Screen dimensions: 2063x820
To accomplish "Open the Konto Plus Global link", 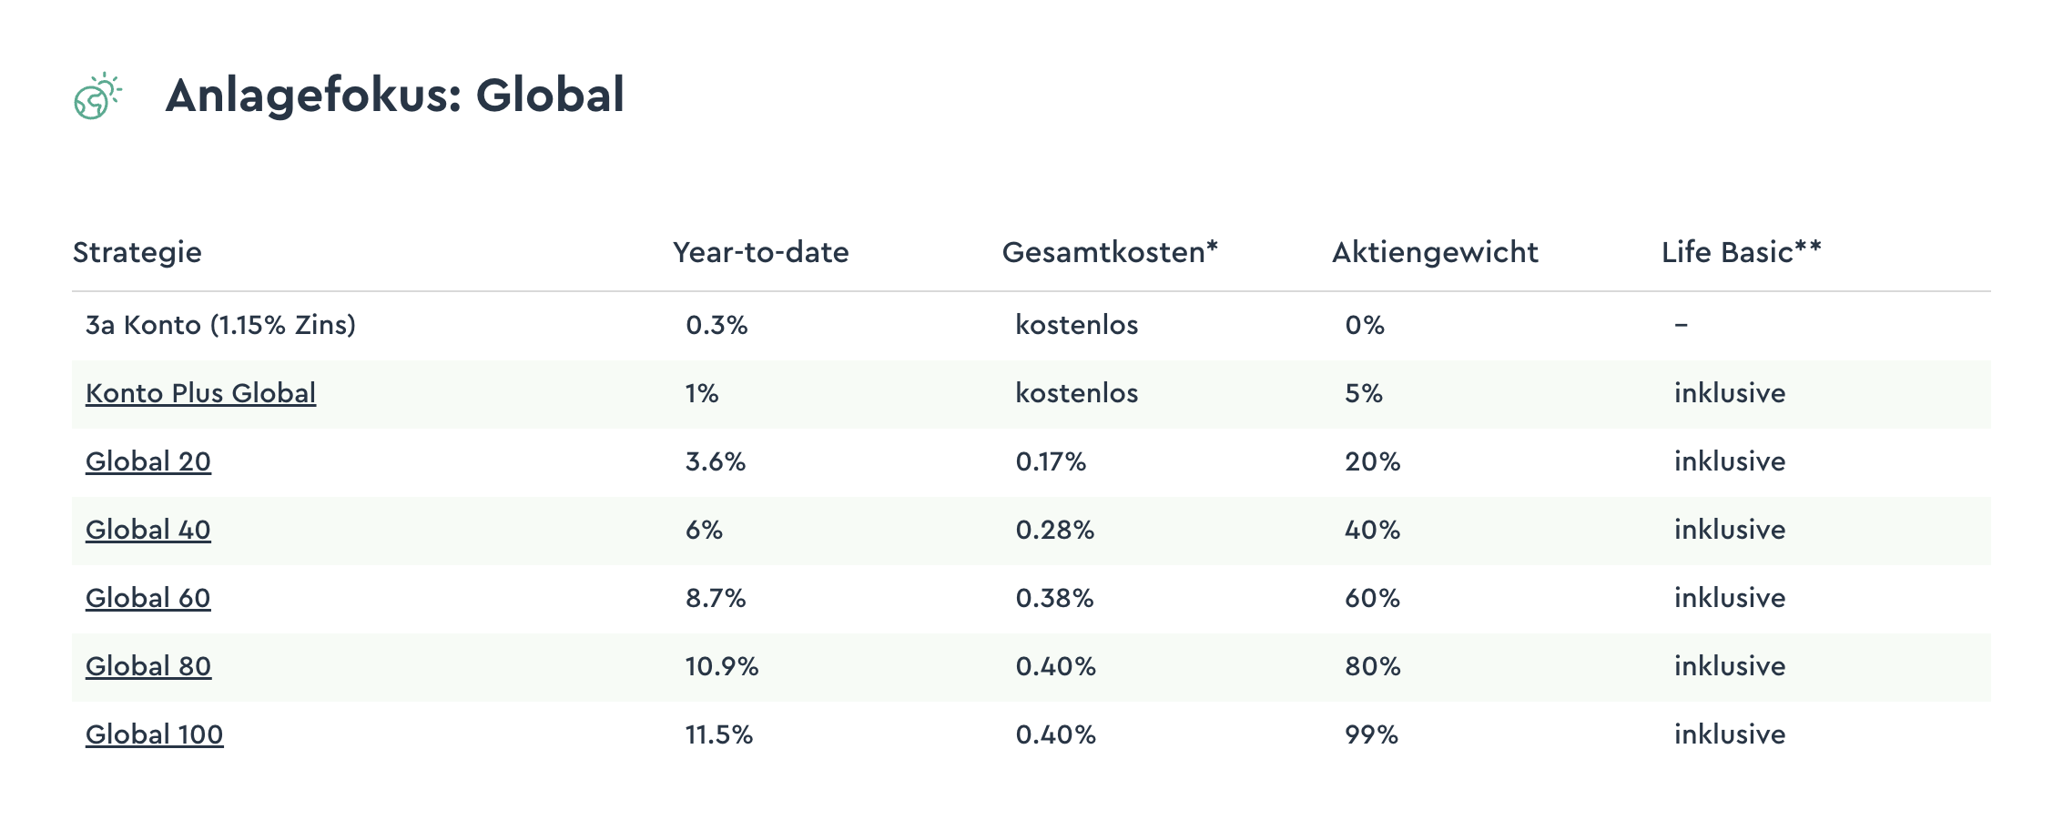I will [200, 393].
